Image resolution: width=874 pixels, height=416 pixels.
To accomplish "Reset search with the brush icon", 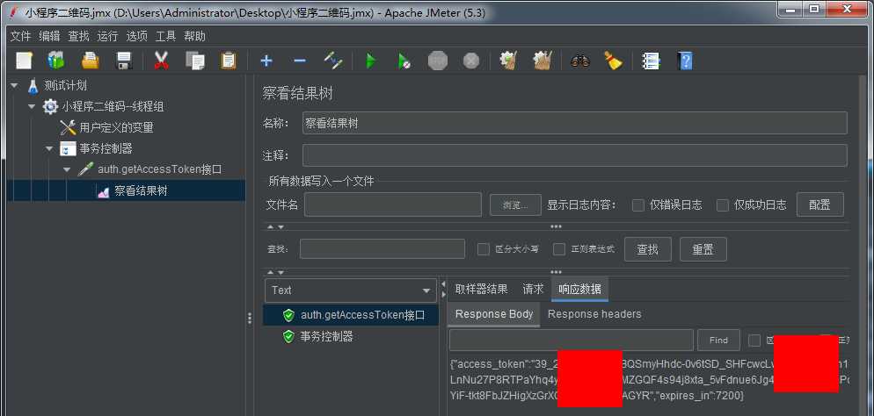I will (613, 60).
